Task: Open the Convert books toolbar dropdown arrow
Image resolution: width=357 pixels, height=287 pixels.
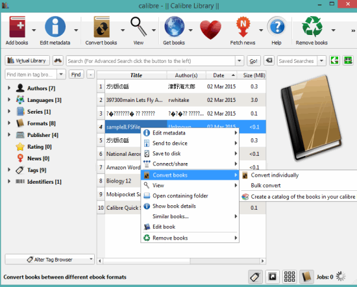Action: [123, 30]
